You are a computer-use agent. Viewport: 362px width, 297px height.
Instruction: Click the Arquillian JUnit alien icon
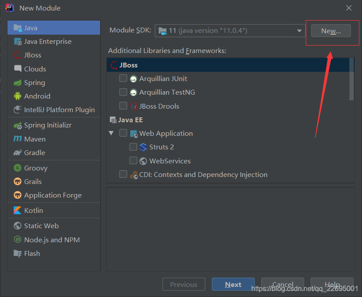(x=134, y=79)
